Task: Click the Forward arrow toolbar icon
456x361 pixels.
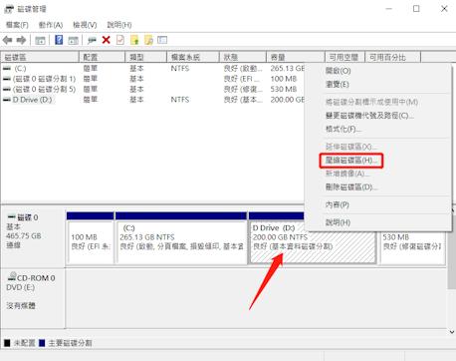Action: pyautogui.click(x=21, y=40)
